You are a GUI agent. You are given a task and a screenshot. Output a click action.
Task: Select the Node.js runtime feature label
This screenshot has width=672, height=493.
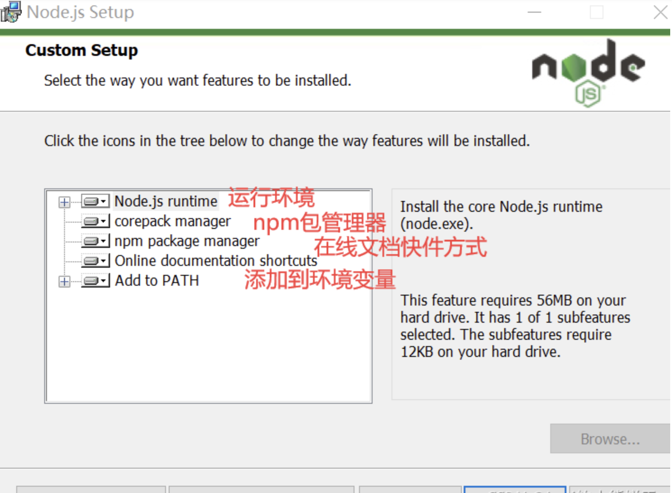click(x=166, y=201)
